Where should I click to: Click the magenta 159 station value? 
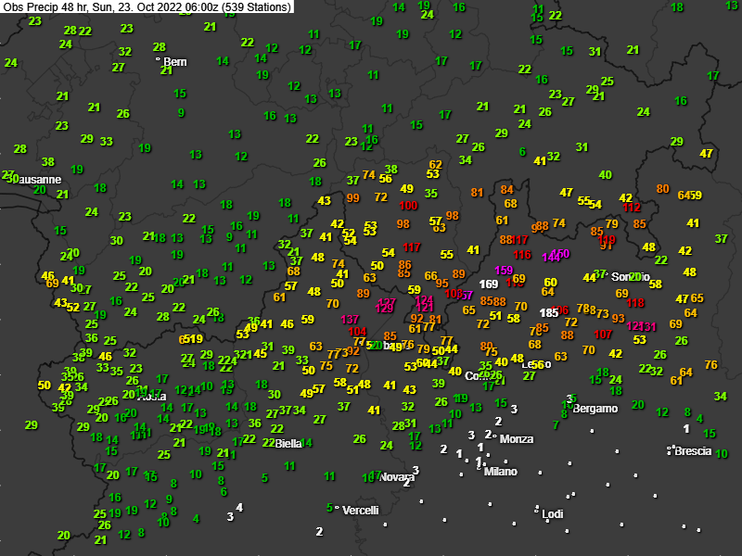coord(504,271)
